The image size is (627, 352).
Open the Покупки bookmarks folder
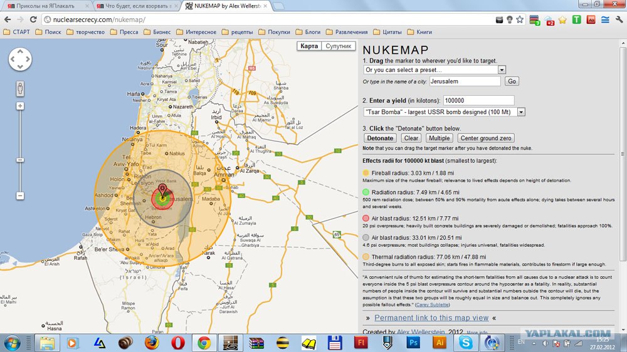[275, 32]
